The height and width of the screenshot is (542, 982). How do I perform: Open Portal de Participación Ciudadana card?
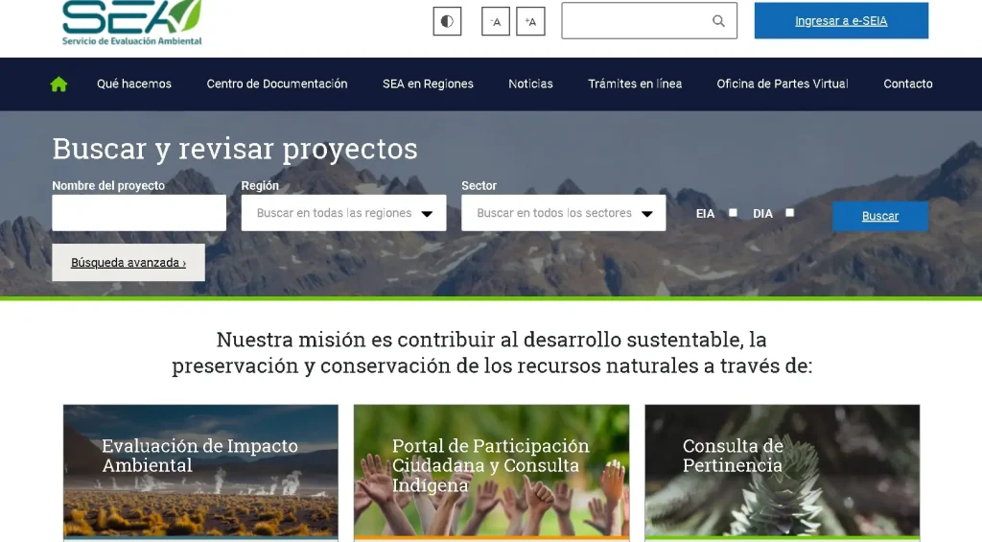coord(492,471)
